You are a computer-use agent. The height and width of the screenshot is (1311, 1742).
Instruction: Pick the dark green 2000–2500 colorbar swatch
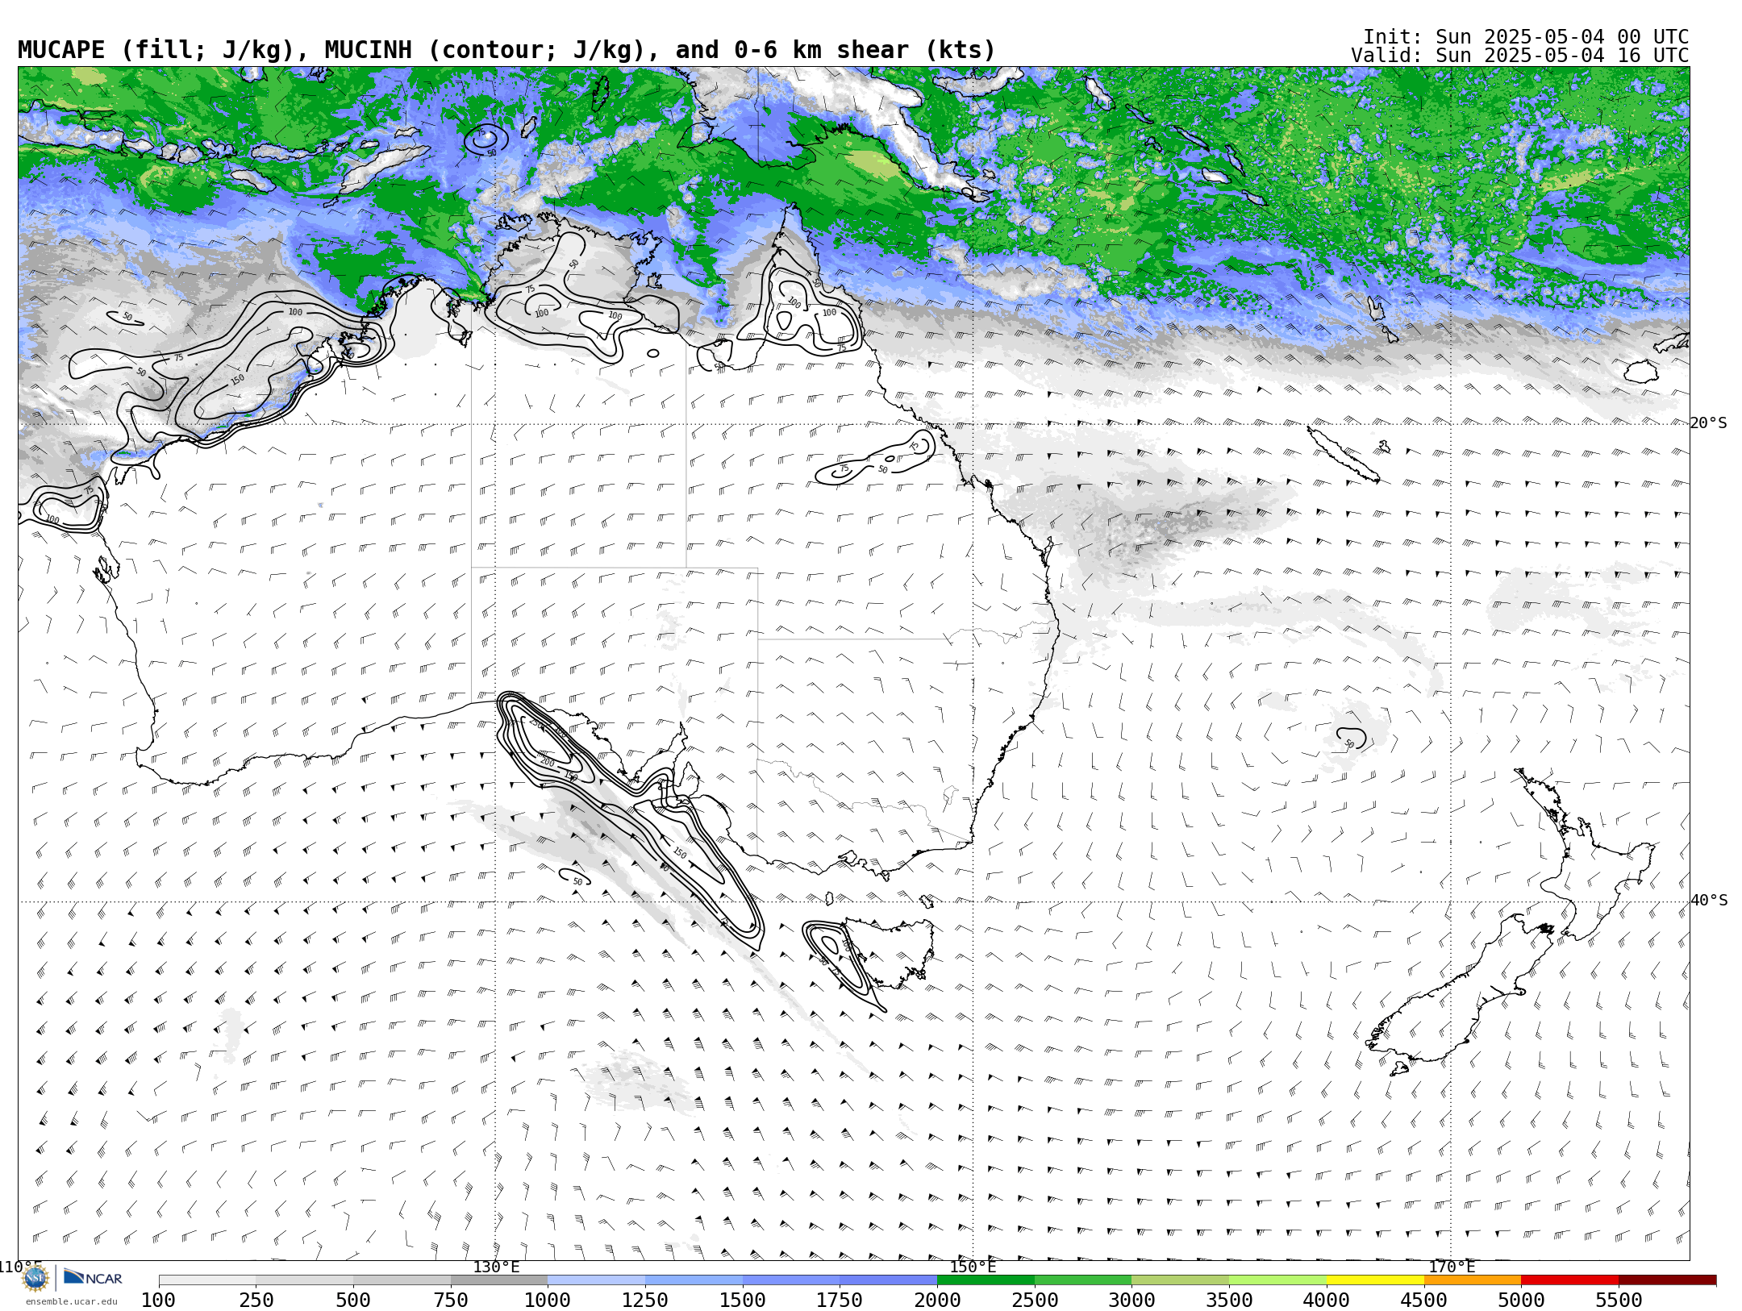click(986, 1280)
